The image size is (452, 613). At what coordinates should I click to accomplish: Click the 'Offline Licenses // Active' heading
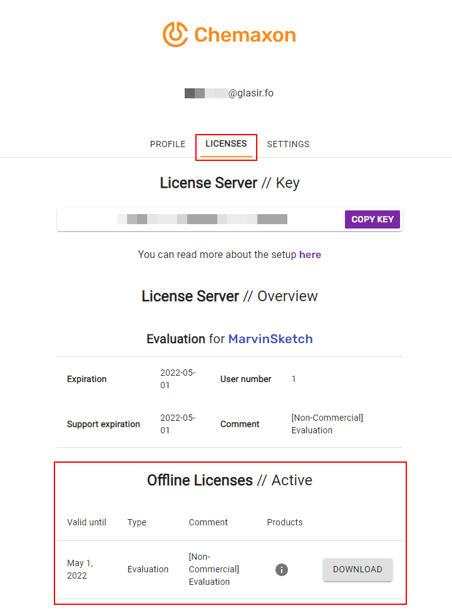(x=230, y=480)
